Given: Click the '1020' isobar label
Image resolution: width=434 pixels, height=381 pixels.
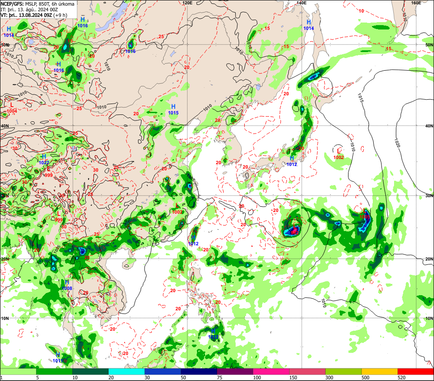Looking at the screenshot, I should pyautogui.click(x=397, y=143).
